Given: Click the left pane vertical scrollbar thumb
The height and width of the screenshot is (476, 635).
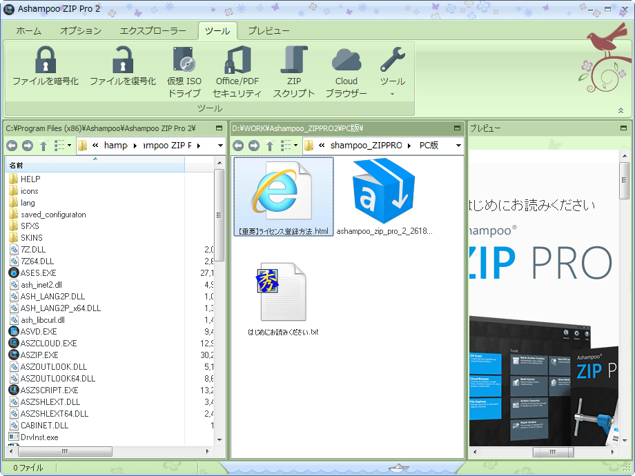Looking at the screenshot, I should [219, 215].
